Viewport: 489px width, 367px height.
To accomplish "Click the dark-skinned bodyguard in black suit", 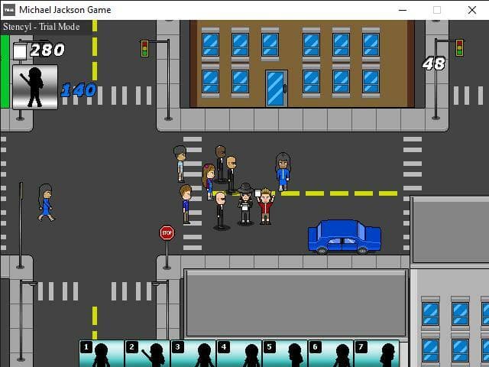I will (220, 164).
